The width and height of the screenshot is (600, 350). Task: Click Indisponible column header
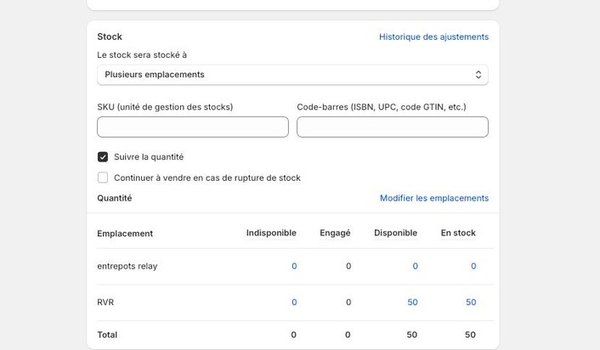click(x=271, y=233)
